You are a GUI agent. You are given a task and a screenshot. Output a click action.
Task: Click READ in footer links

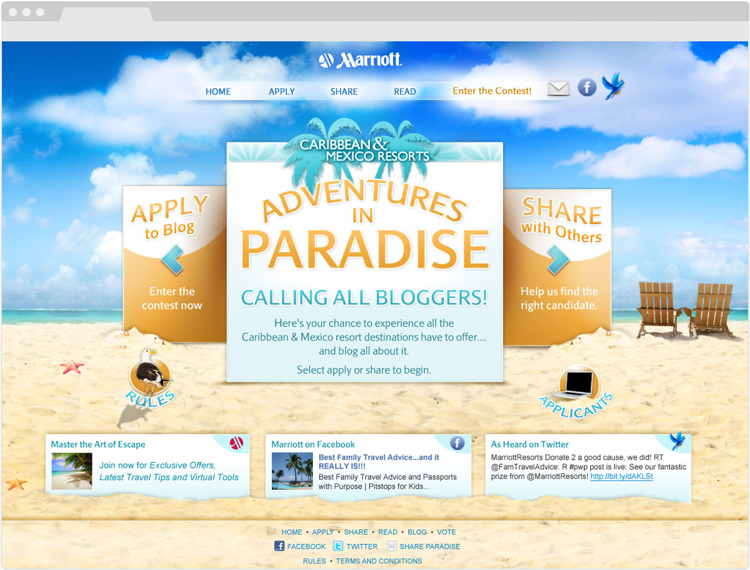388,532
